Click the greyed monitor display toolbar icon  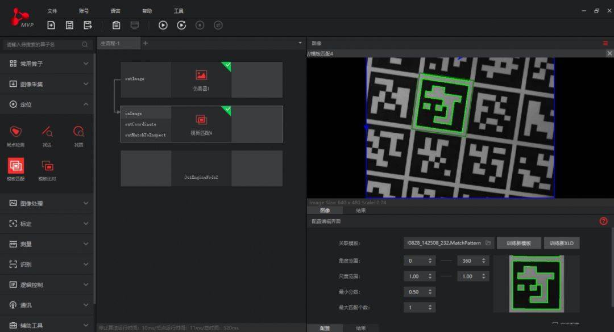[x=135, y=26]
